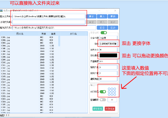168x118 pixels.
Task: Select the top-center watermark position radio
Action: pos(112,89)
